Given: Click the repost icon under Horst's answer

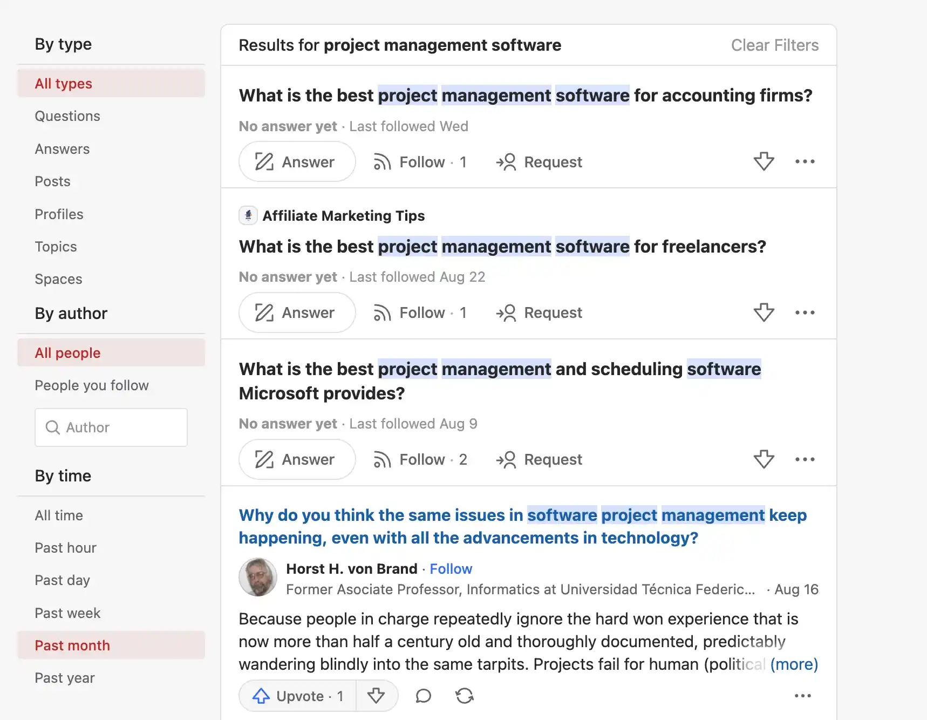Looking at the screenshot, I should [464, 696].
